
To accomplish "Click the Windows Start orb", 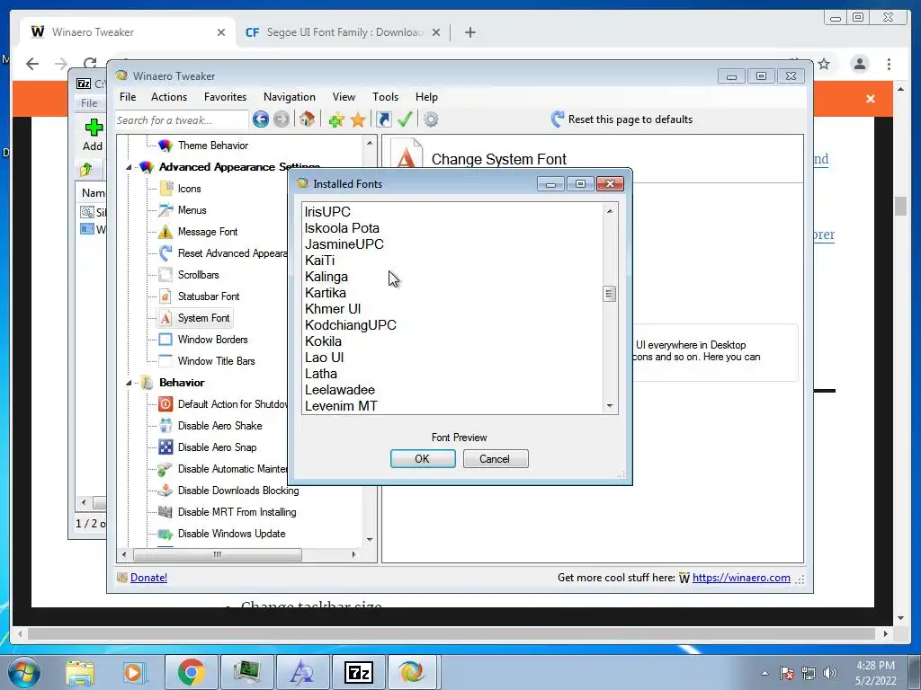I will pos(23,672).
